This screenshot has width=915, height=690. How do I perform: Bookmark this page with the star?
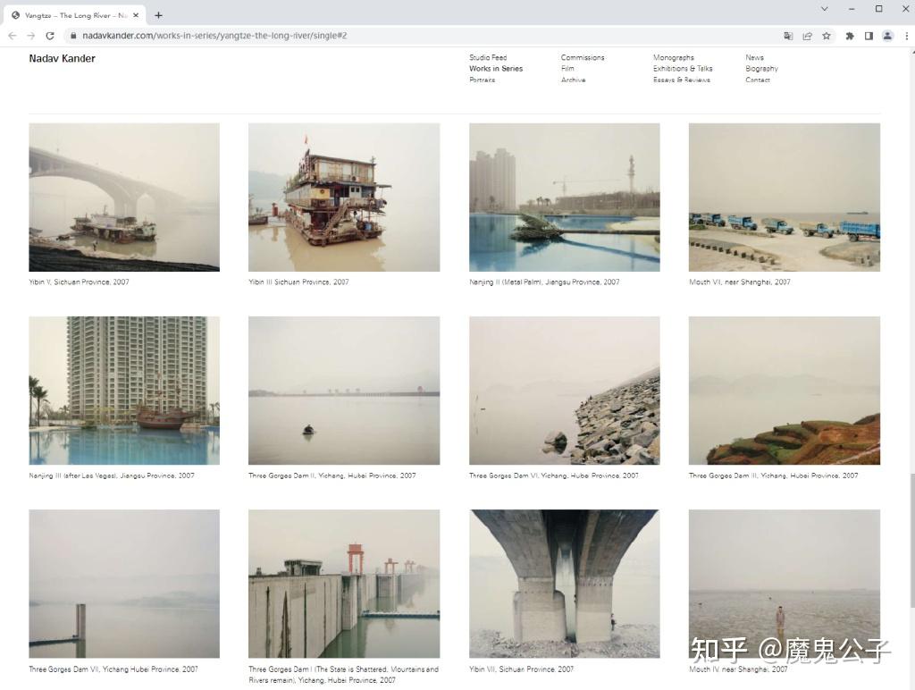pos(827,36)
